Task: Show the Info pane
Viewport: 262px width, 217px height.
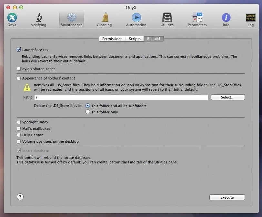Action: [226, 20]
